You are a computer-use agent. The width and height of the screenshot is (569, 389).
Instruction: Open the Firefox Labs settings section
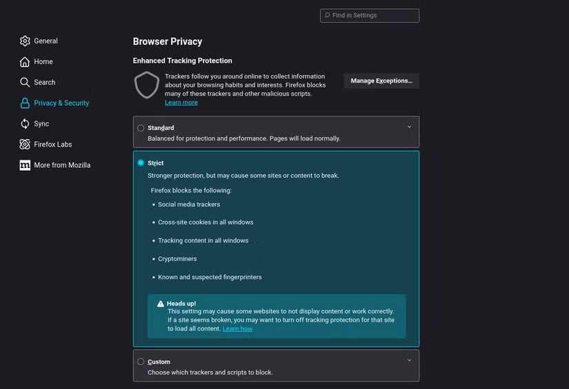tap(53, 145)
